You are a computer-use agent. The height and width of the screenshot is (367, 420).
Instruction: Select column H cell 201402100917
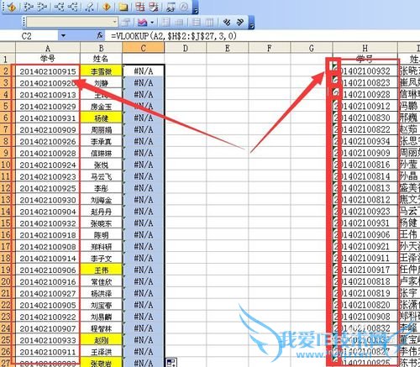coord(365,270)
